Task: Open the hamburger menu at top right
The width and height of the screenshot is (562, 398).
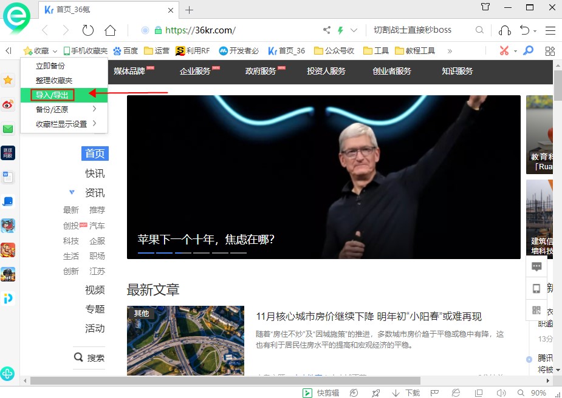Action: tap(550, 30)
